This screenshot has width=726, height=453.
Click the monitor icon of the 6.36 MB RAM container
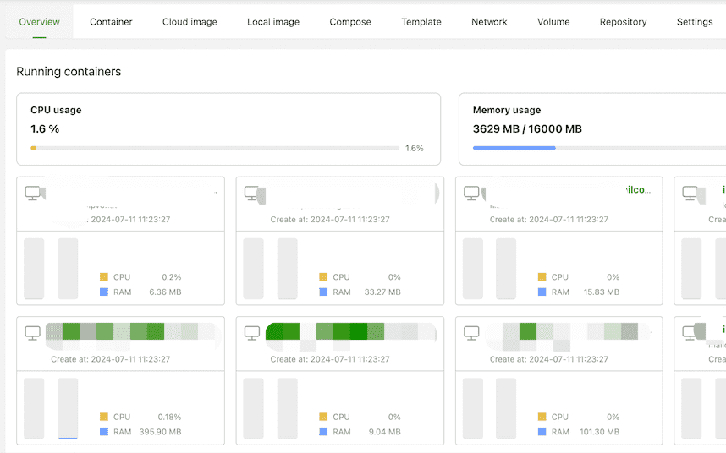[x=33, y=194]
